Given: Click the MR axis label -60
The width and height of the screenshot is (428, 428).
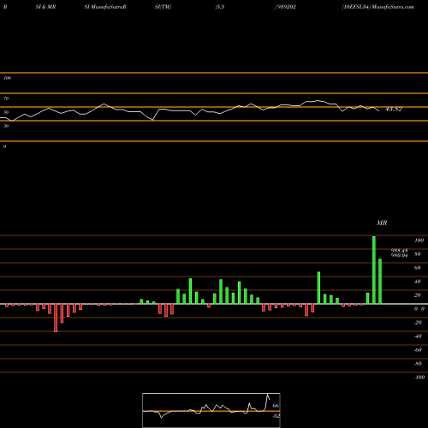Looking at the screenshot, I should pos(418,350).
